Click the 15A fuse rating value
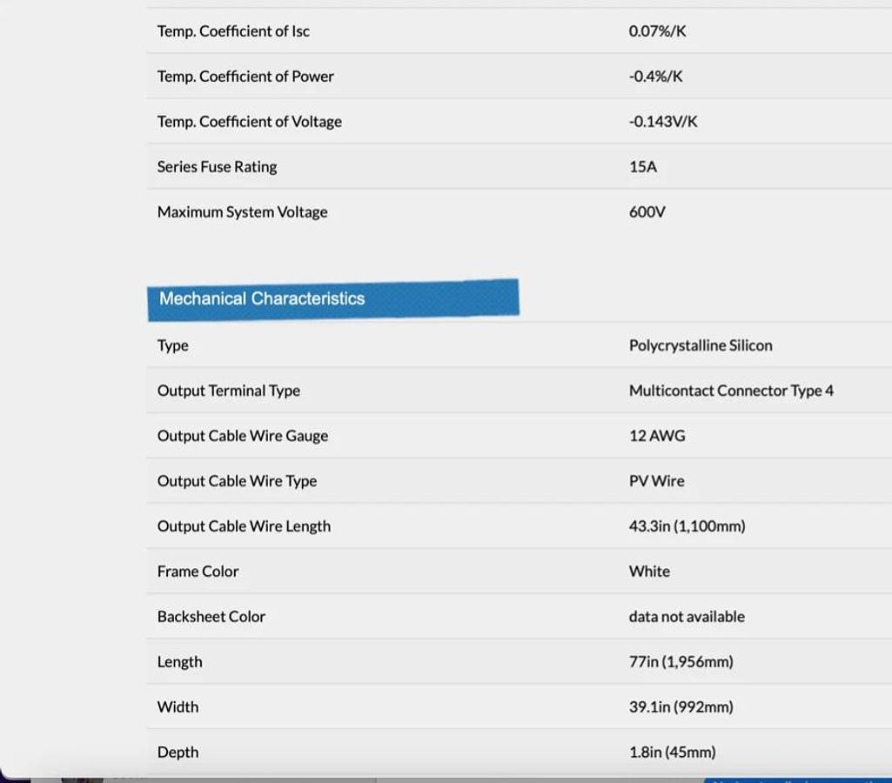 (642, 167)
